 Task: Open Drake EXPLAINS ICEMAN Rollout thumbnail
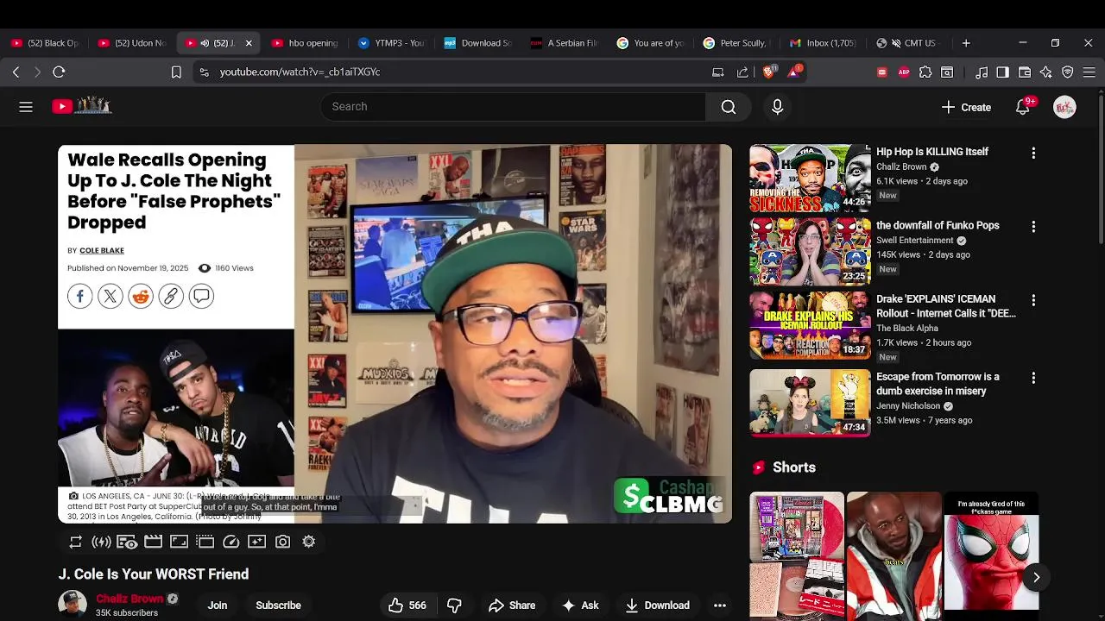coord(810,325)
